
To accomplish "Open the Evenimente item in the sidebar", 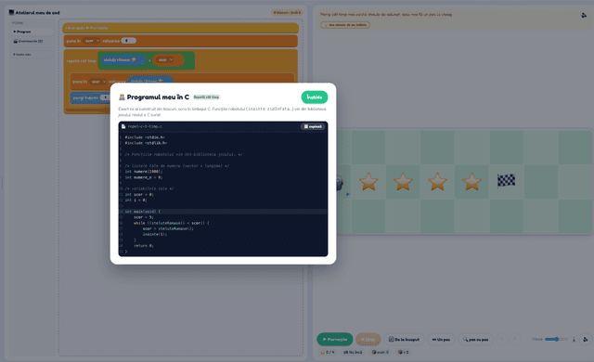I will [x=32, y=41].
